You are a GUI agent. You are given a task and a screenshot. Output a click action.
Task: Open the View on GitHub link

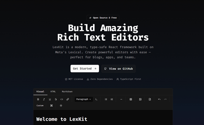coord(118,69)
